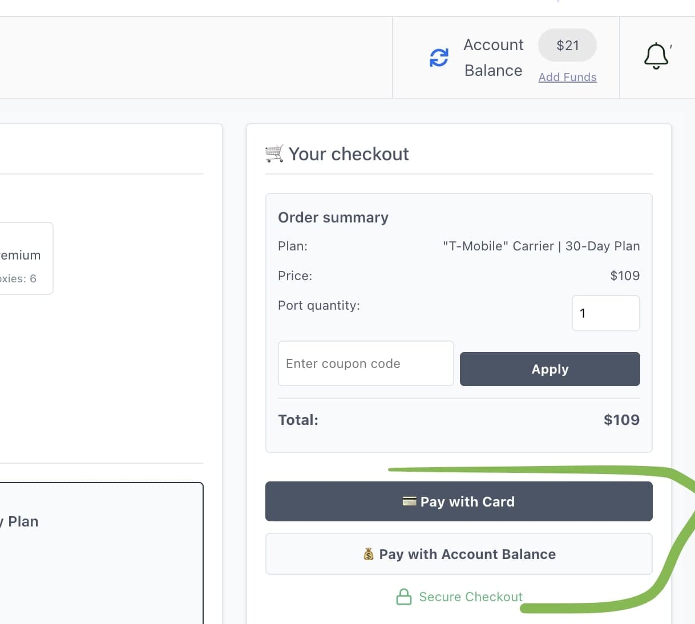Click the shopping cart icon in Your checkout header
695x624 pixels.
[273, 153]
